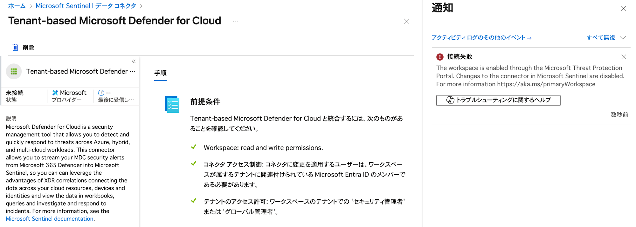
Task: Click the 説明 label in side pane
Action: pos(11,118)
